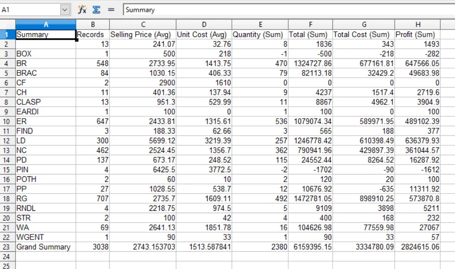Viewport: 455px width, 269px height.
Task: Click cell with value 1324727.86
Action: [310, 64]
